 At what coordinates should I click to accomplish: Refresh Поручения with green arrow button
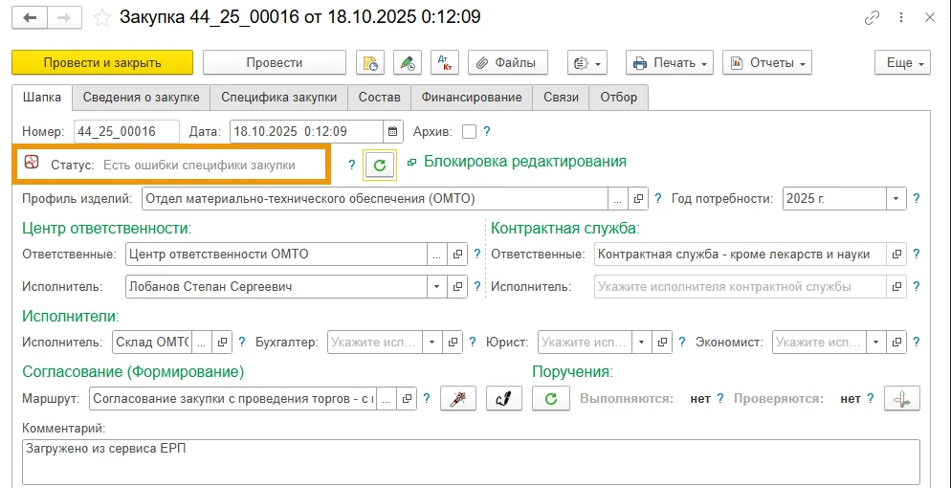pos(551,398)
